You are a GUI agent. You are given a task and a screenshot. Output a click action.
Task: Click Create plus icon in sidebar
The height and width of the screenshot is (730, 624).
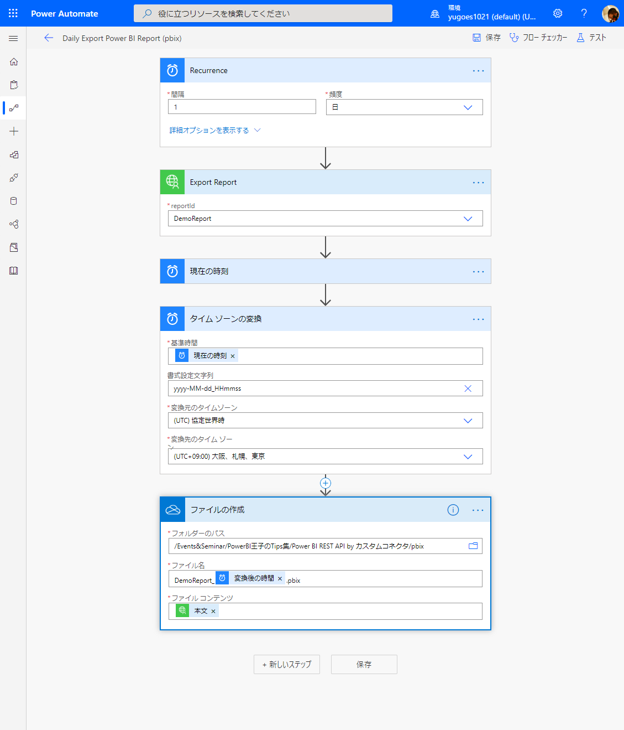click(14, 131)
